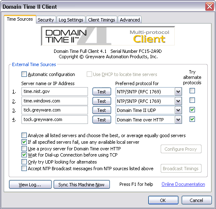Screen dimensions: 216x209
Task: Test the time.windows.com server
Action: click(x=102, y=101)
